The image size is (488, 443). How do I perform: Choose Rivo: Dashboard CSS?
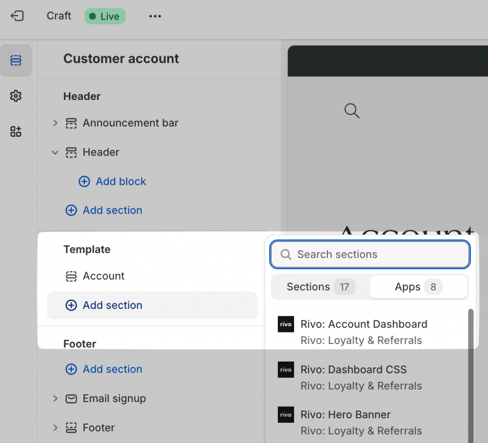point(369,377)
